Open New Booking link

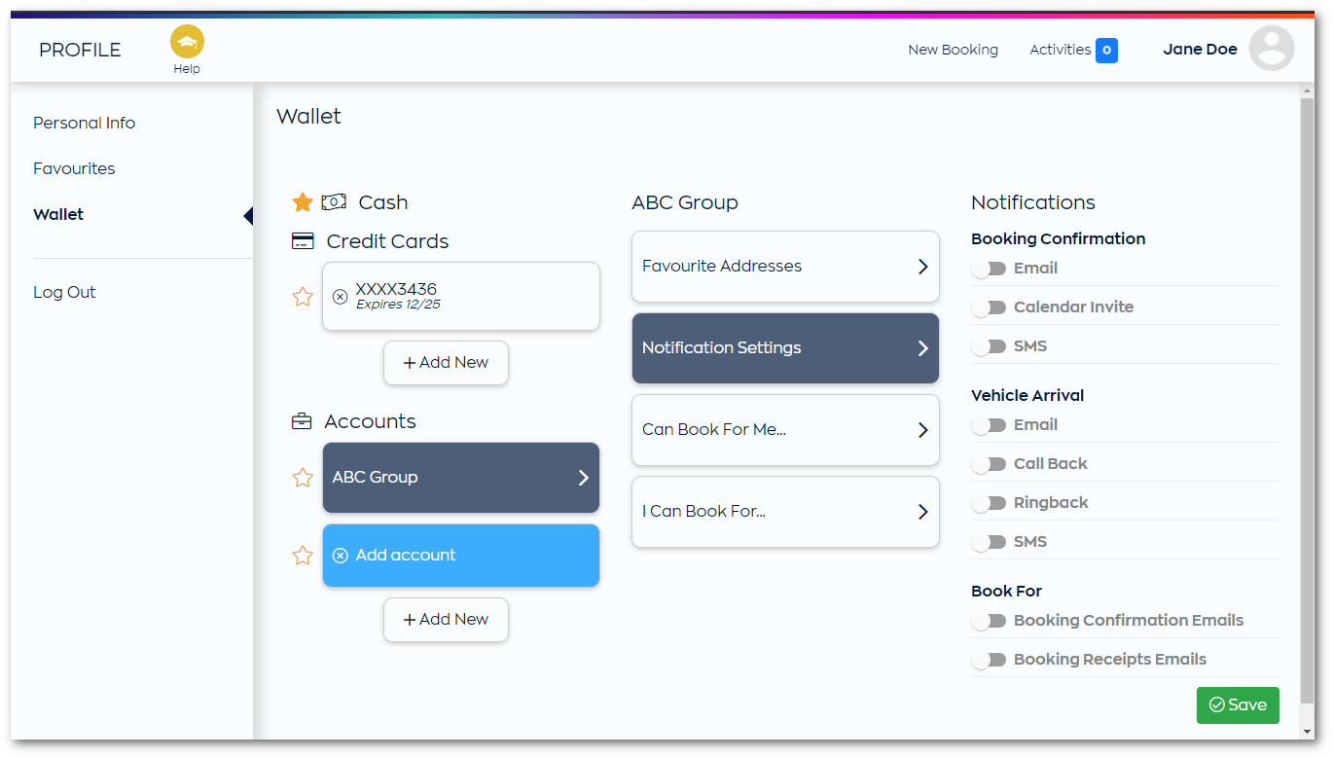[953, 50]
